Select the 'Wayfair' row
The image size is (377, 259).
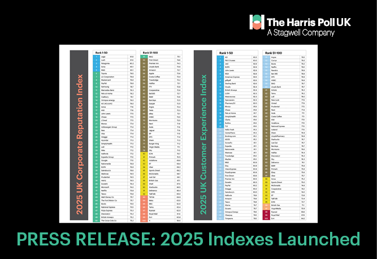(x=237, y=159)
